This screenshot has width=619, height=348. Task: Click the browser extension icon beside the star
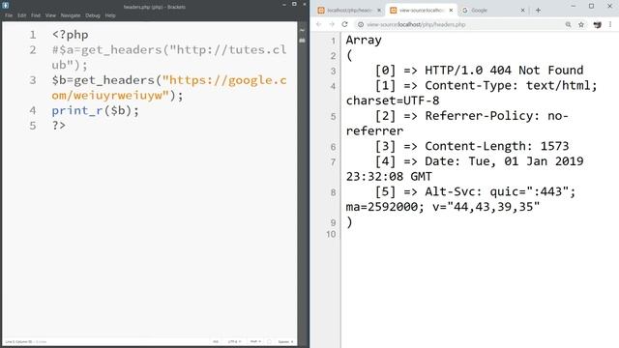(597, 24)
